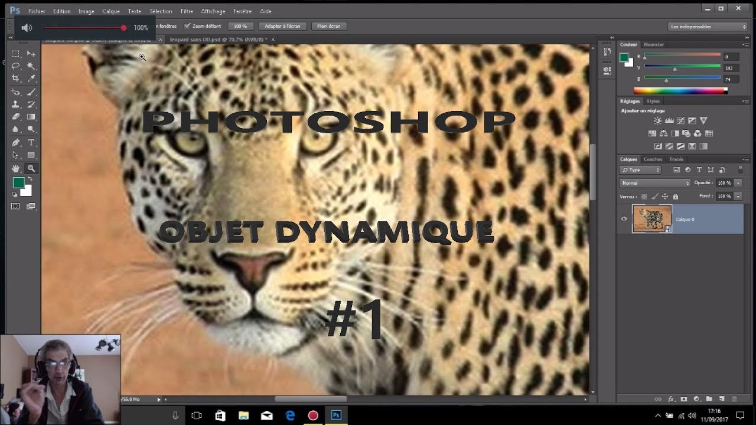The height and width of the screenshot is (425, 756).
Task: Open the Opacité slider dropdown arrow
Action: (738, 183)
